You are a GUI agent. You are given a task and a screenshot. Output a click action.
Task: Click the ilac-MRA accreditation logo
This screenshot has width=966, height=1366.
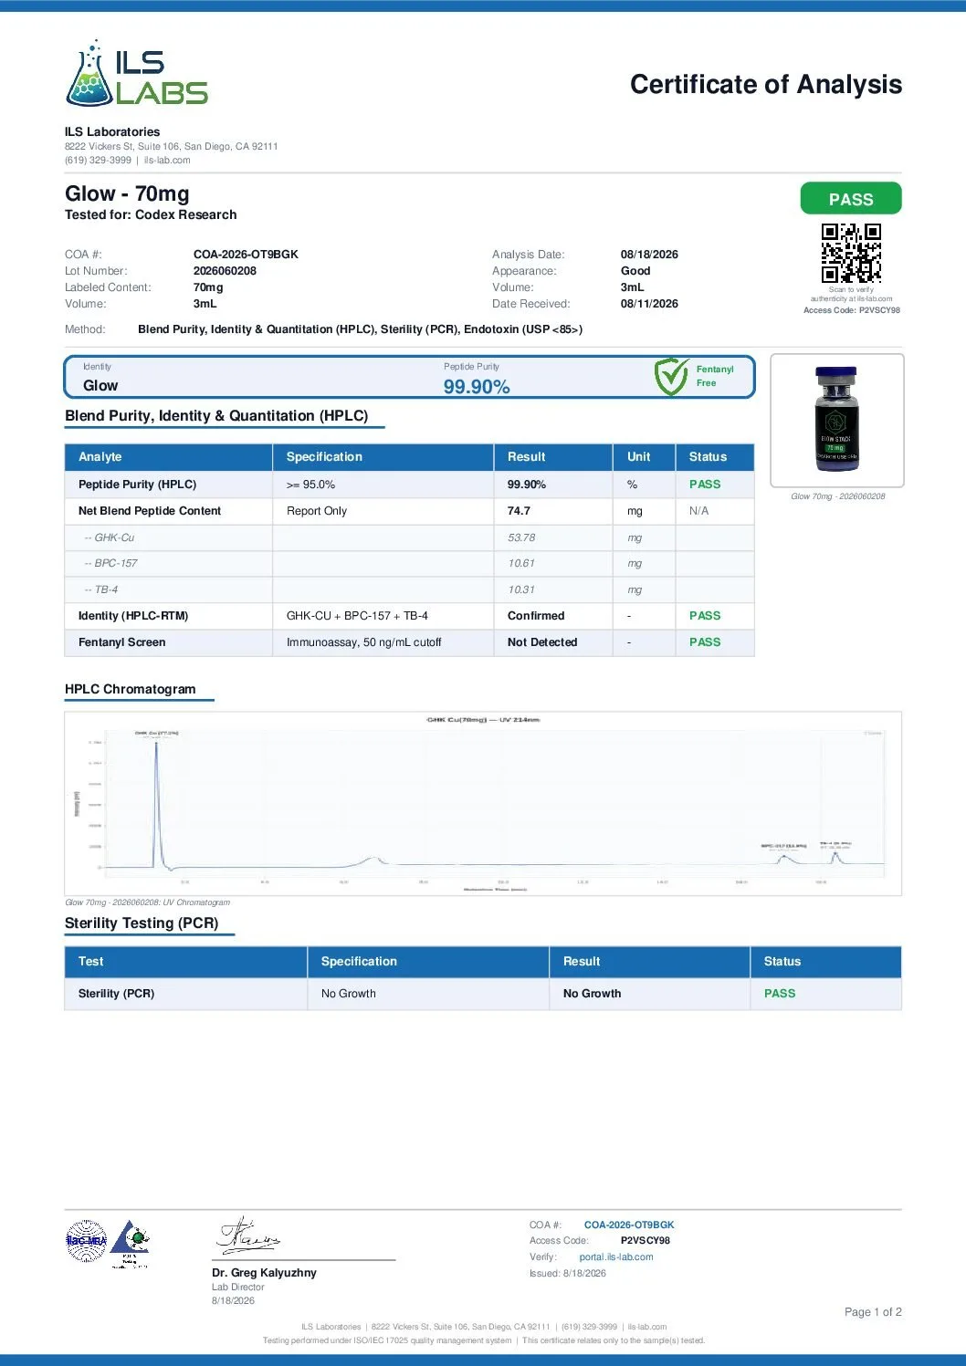(x=86, y=1240)
